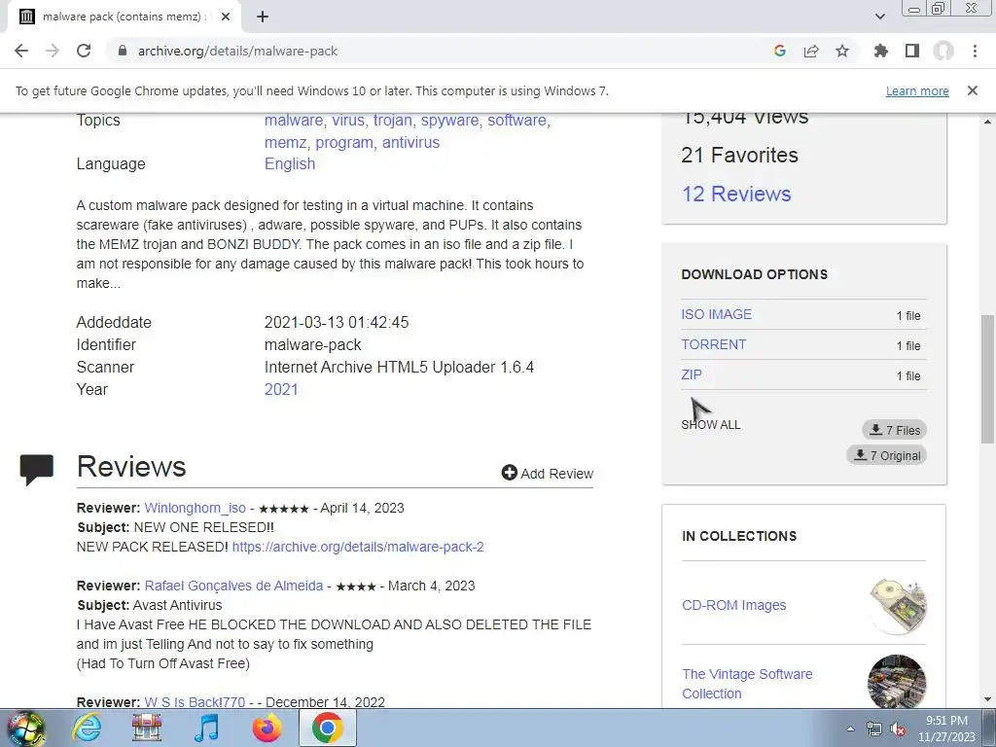Open reviewer Rafael Gonçalves de Almeida profile

(x=233, y=586)
